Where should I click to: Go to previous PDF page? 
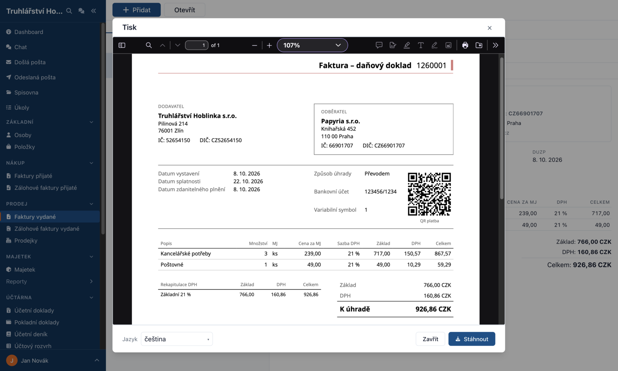point(163,45)
